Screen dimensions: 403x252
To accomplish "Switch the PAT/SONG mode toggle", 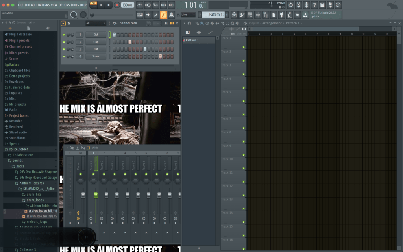I will (93, 5).
